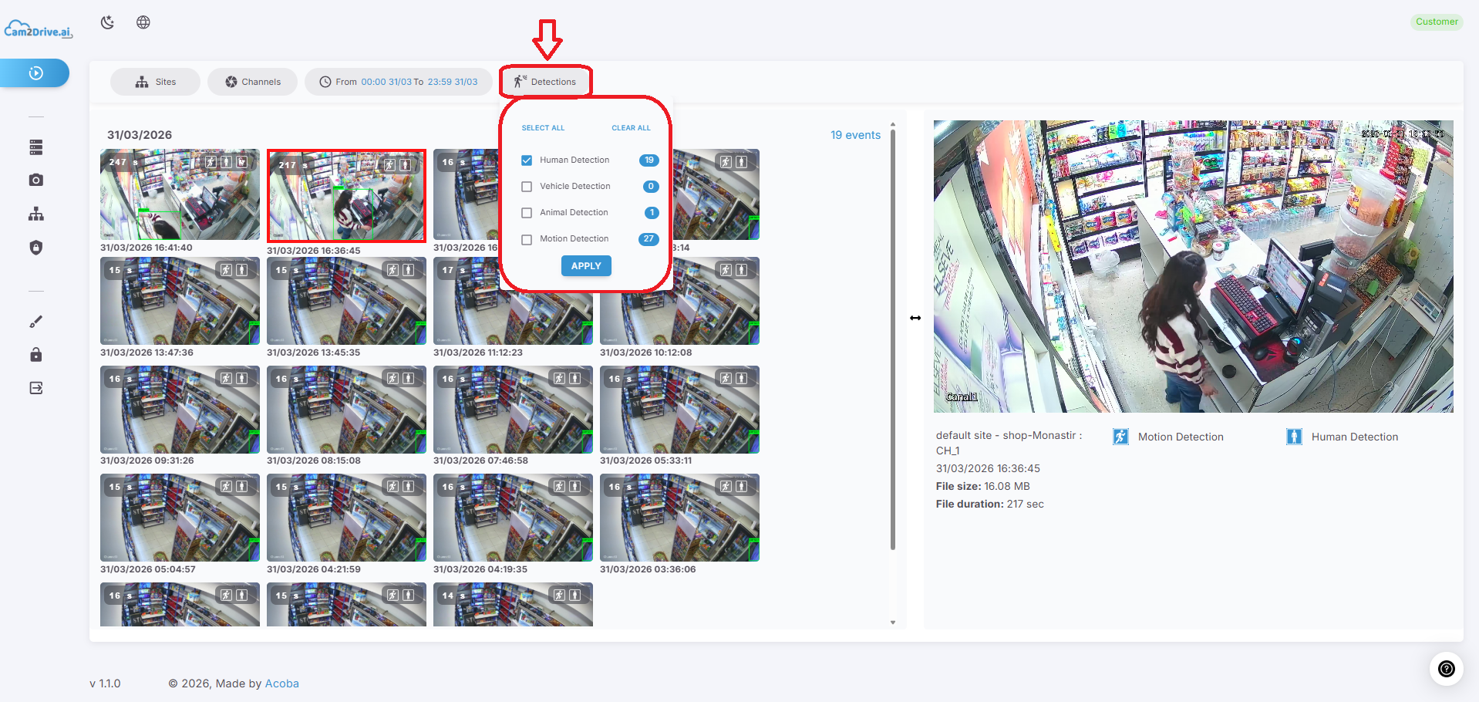
Task: Open the date range From/To picker
Action: click(398, 82)
